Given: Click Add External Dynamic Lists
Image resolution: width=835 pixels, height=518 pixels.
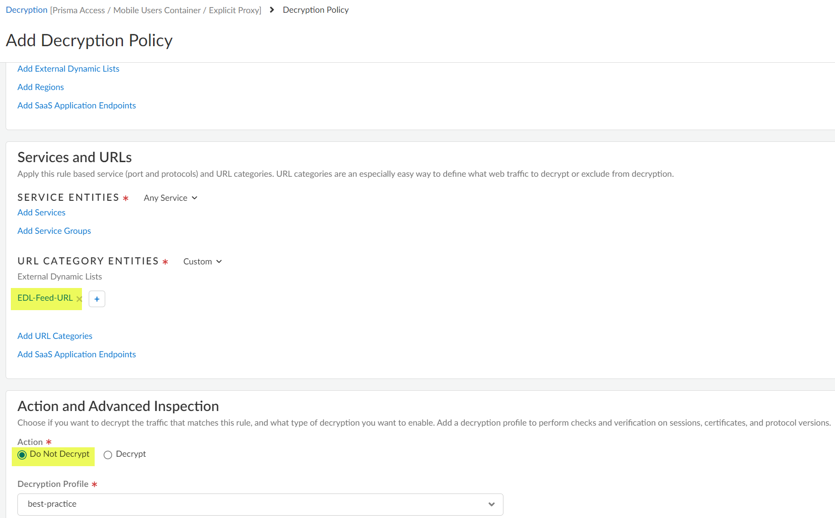Looking at the screenshot, I should 68,68.
